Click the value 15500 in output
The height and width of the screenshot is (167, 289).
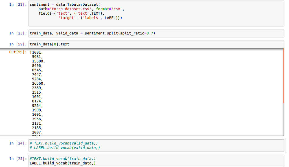38,61
